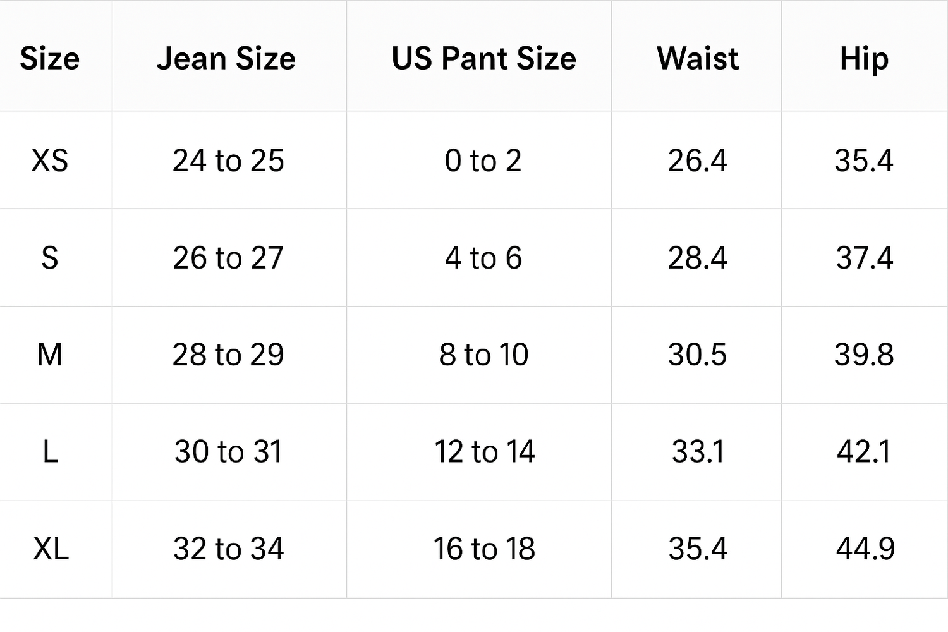
Task: Click hip value 44.9
Action: coord(865,549)
